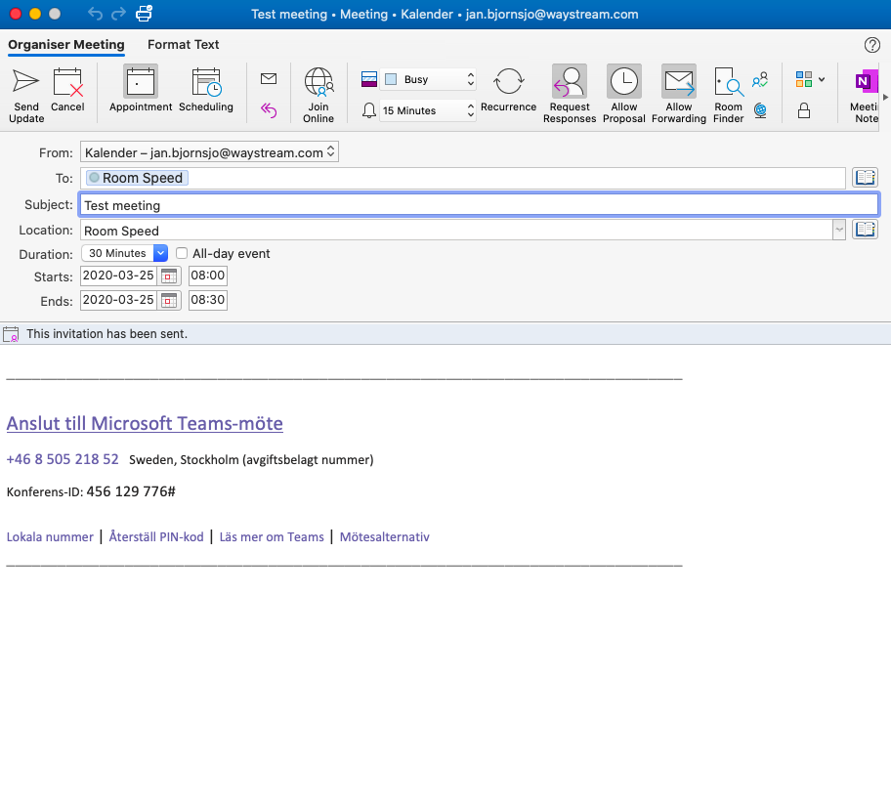
Task: Click the Join Online globe icon
Action: 318,81
